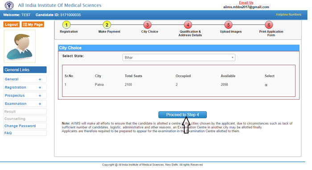Open Examination sidebar link
This screenshot has width=312, height=170.
pos(16,104)
